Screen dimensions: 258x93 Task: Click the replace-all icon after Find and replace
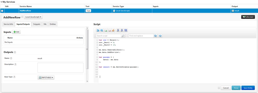point(161,36)
